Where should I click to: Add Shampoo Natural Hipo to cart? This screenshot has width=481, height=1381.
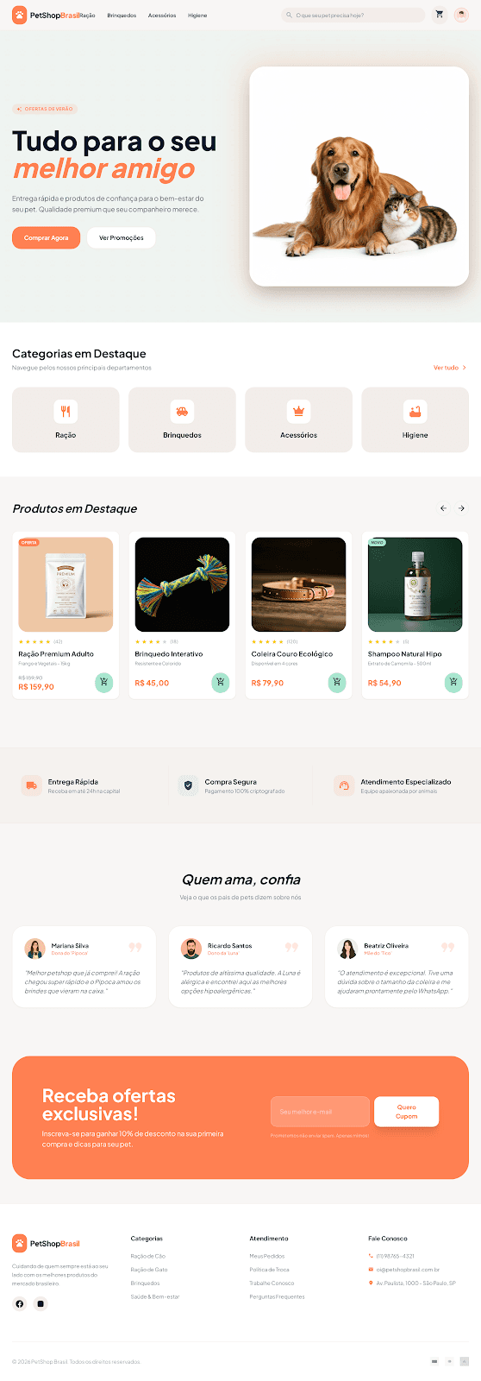(453, 683)
